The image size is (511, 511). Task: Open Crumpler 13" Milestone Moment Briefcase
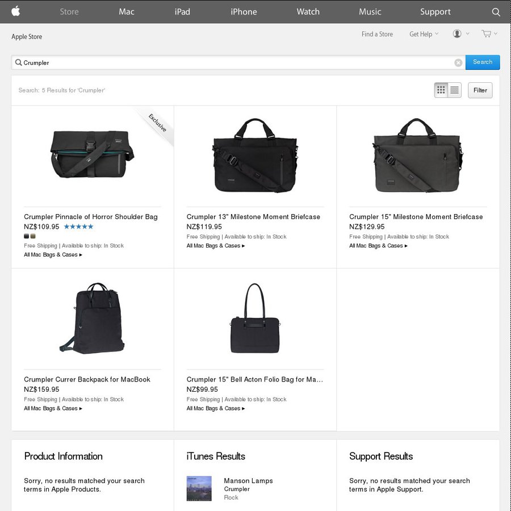[x=253, y=217]
